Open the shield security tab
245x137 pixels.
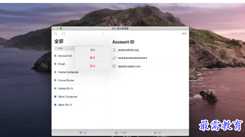point(158,133)
